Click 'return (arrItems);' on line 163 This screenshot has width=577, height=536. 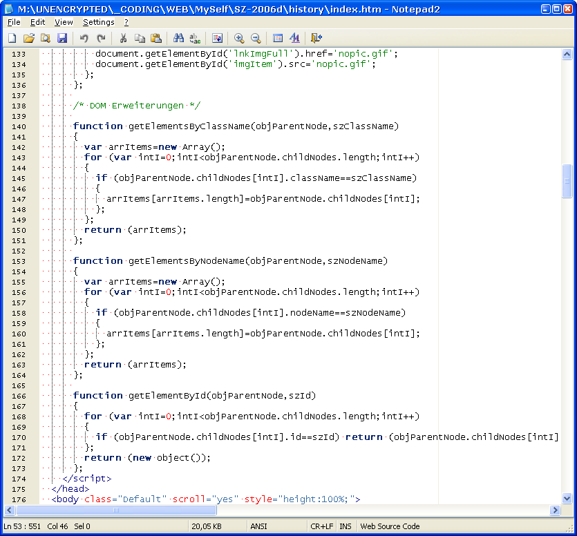coord(135,364)
